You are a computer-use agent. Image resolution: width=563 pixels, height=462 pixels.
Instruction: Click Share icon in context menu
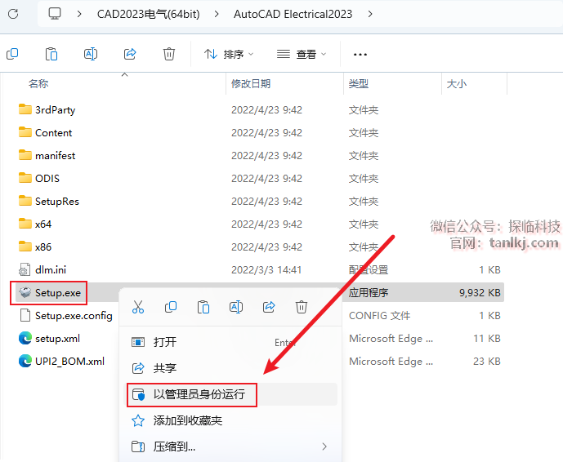pyautogui.click(x=269, y=307)
